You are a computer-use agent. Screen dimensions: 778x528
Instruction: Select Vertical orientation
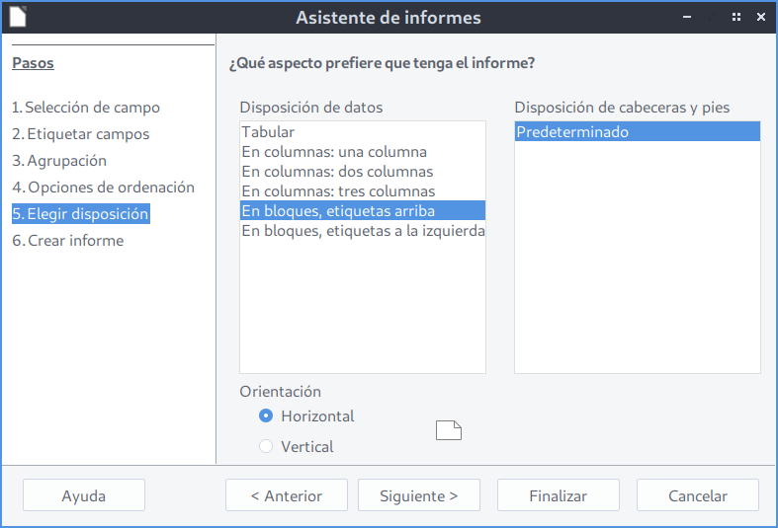[x=266, y=447]
